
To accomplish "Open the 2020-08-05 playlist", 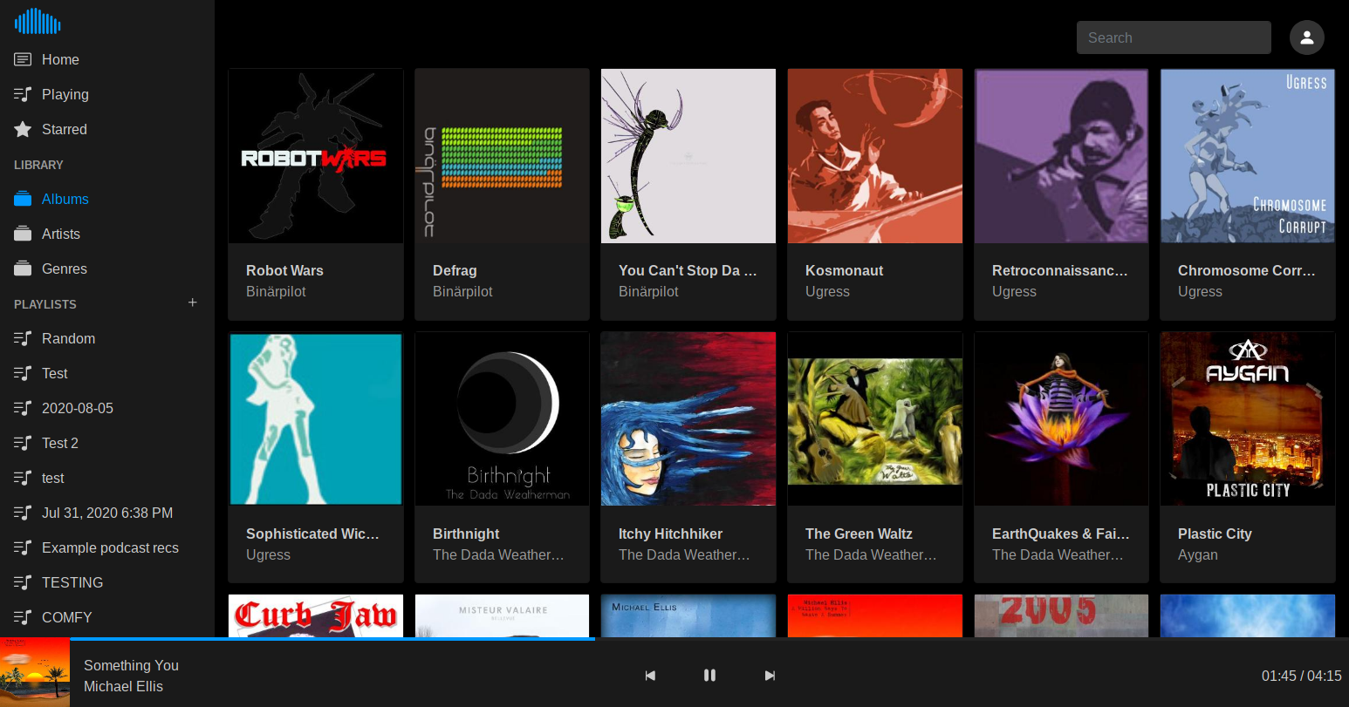I will (107, 408).
